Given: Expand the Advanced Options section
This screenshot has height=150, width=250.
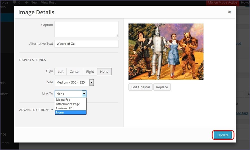Looking at the screenshot, I should click(x=36, y=110).
